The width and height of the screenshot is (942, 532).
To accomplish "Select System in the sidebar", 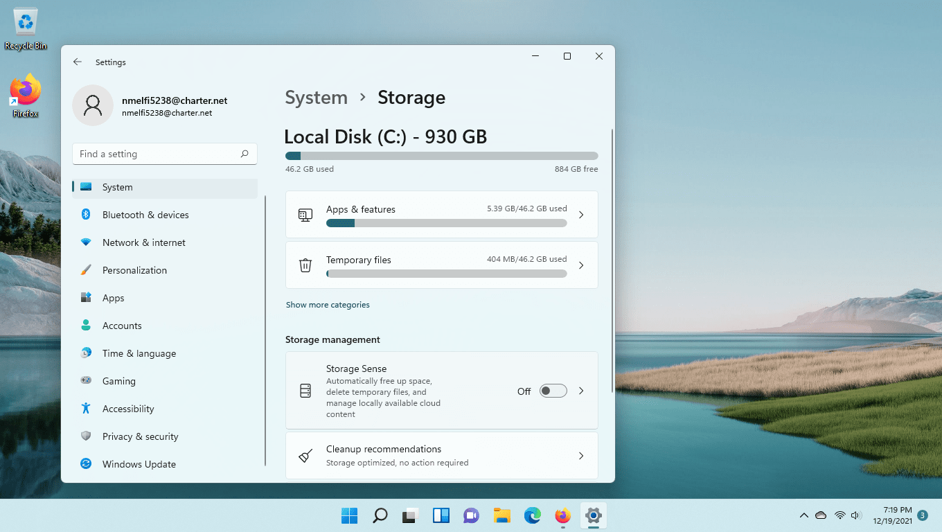I will tap(165, 187).
